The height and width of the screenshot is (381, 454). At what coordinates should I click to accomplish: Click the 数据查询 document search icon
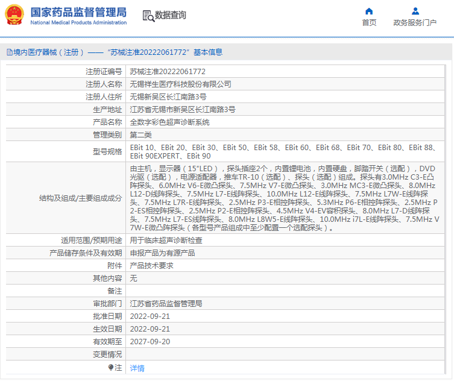pos(148,15)
